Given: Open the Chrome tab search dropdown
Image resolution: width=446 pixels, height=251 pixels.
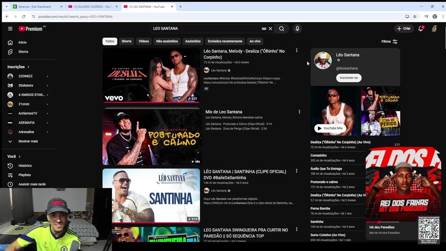Looking at the screenshot, I should click(6, 7).
